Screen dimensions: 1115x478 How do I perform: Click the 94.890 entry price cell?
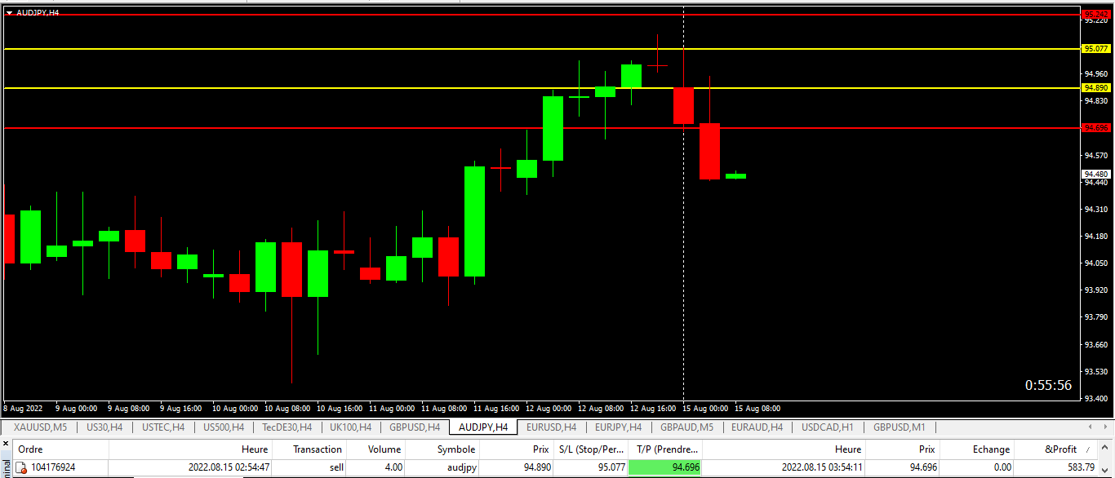537,468
